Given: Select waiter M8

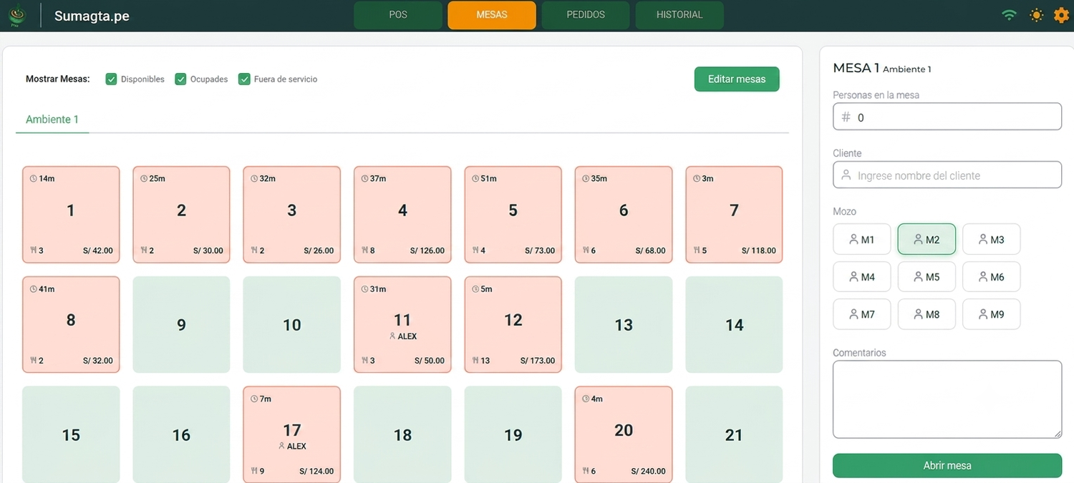Looking at the screenshot, I should click(927, 314).
